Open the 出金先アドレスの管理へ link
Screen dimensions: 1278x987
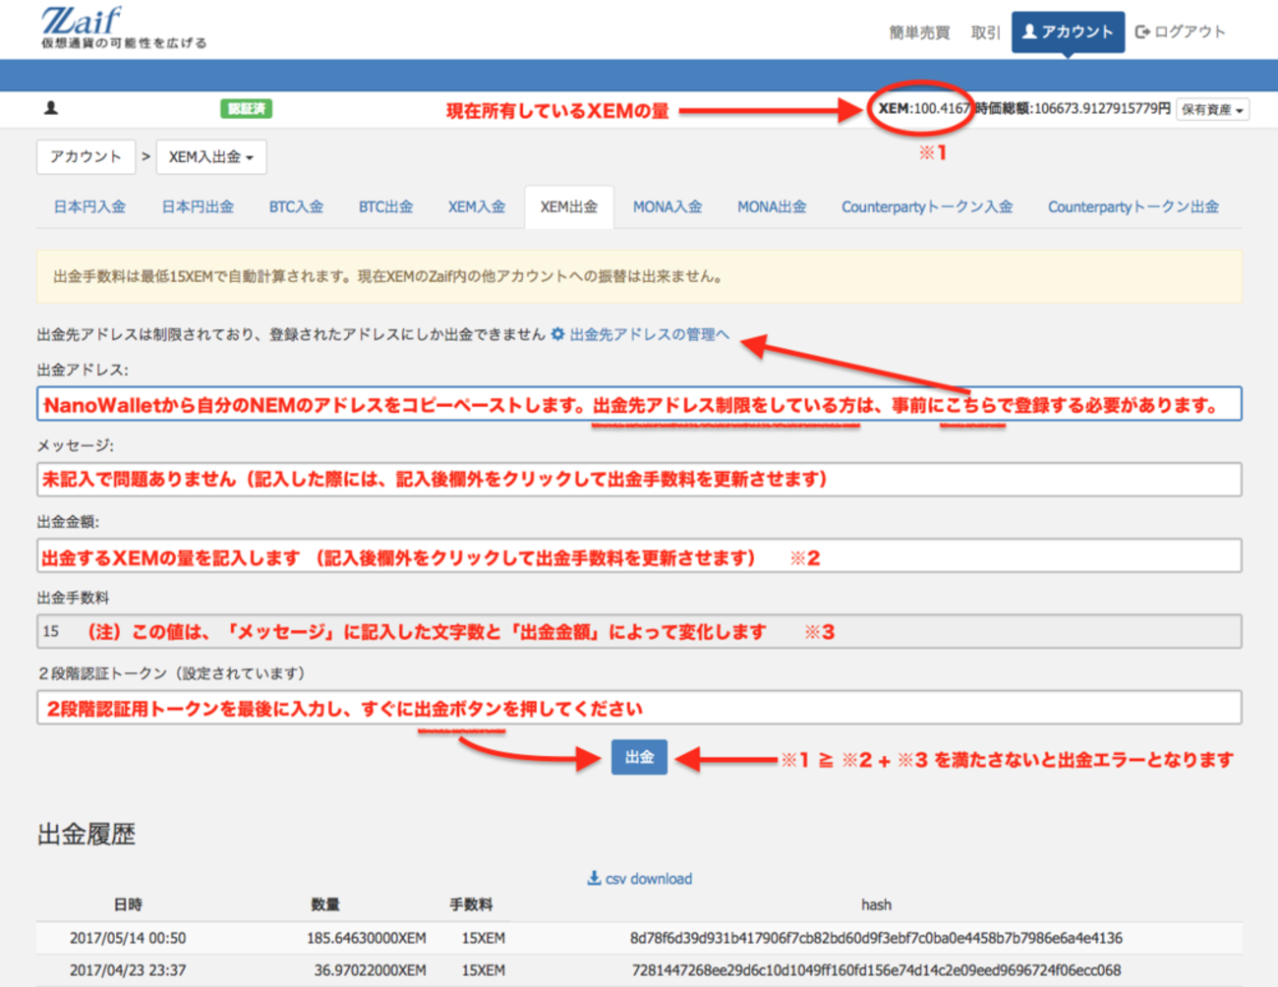tap(649, 334)
